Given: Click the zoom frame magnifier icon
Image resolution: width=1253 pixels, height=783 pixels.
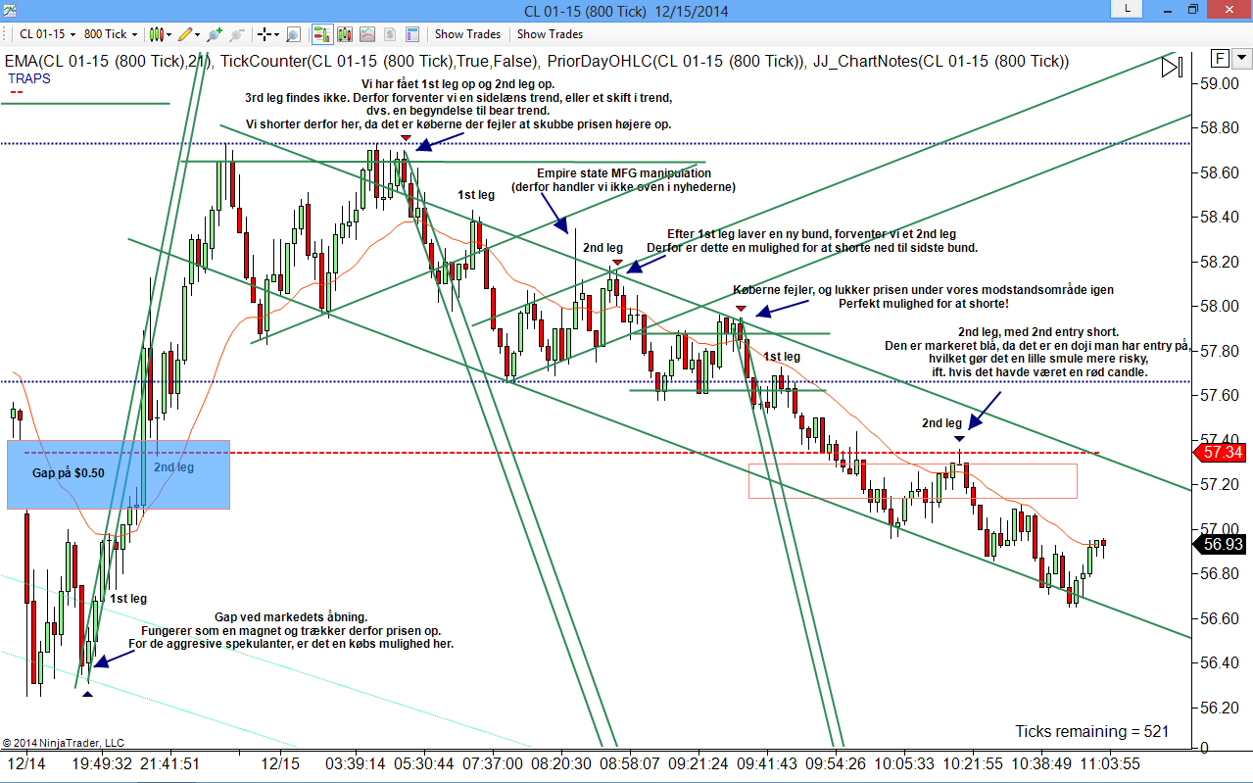Looking at the screenshot, I should (293, 34).
